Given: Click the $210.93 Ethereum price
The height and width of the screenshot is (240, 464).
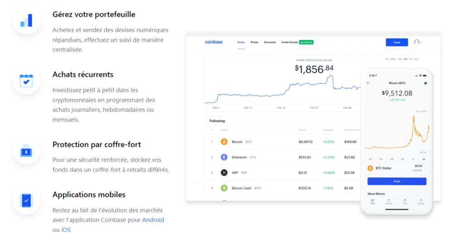Looking at the screenshot, I should point(304,157).
